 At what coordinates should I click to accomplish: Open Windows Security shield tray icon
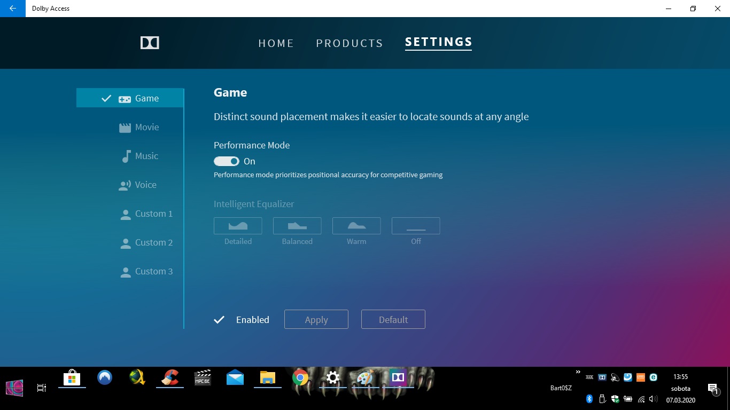tap(615, 399)
